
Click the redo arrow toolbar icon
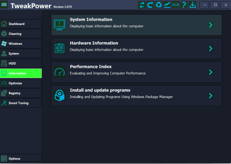tap(150, 5)
